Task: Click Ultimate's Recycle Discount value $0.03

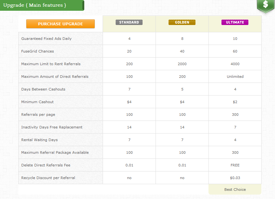Action: click(x=235, y=178)
